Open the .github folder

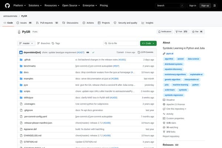[27, 60]
